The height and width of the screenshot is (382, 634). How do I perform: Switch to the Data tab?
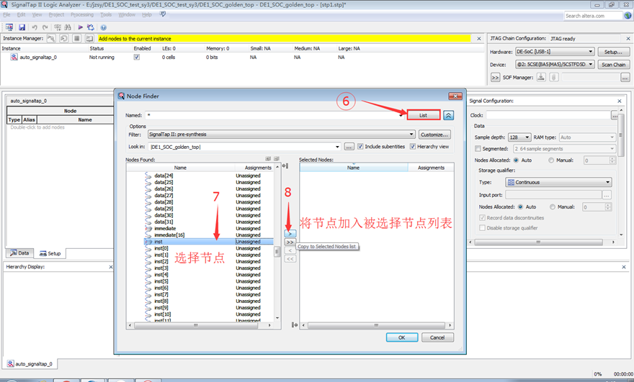[20, 253]
